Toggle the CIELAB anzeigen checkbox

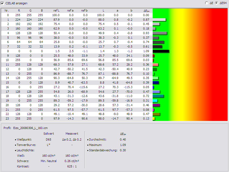[3, 3]
